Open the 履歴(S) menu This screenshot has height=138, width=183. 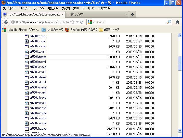pos(53,8)
